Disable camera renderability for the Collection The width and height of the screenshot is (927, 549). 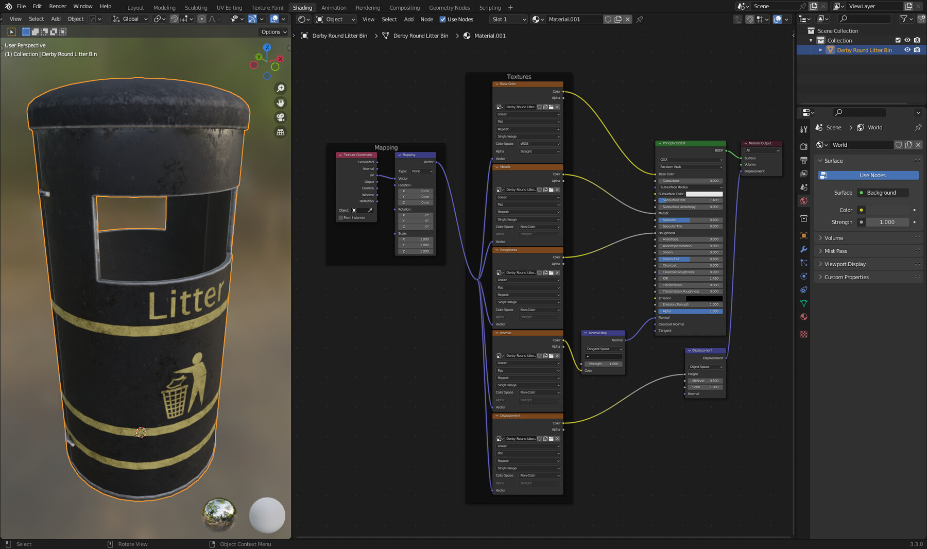pos(917,40)
